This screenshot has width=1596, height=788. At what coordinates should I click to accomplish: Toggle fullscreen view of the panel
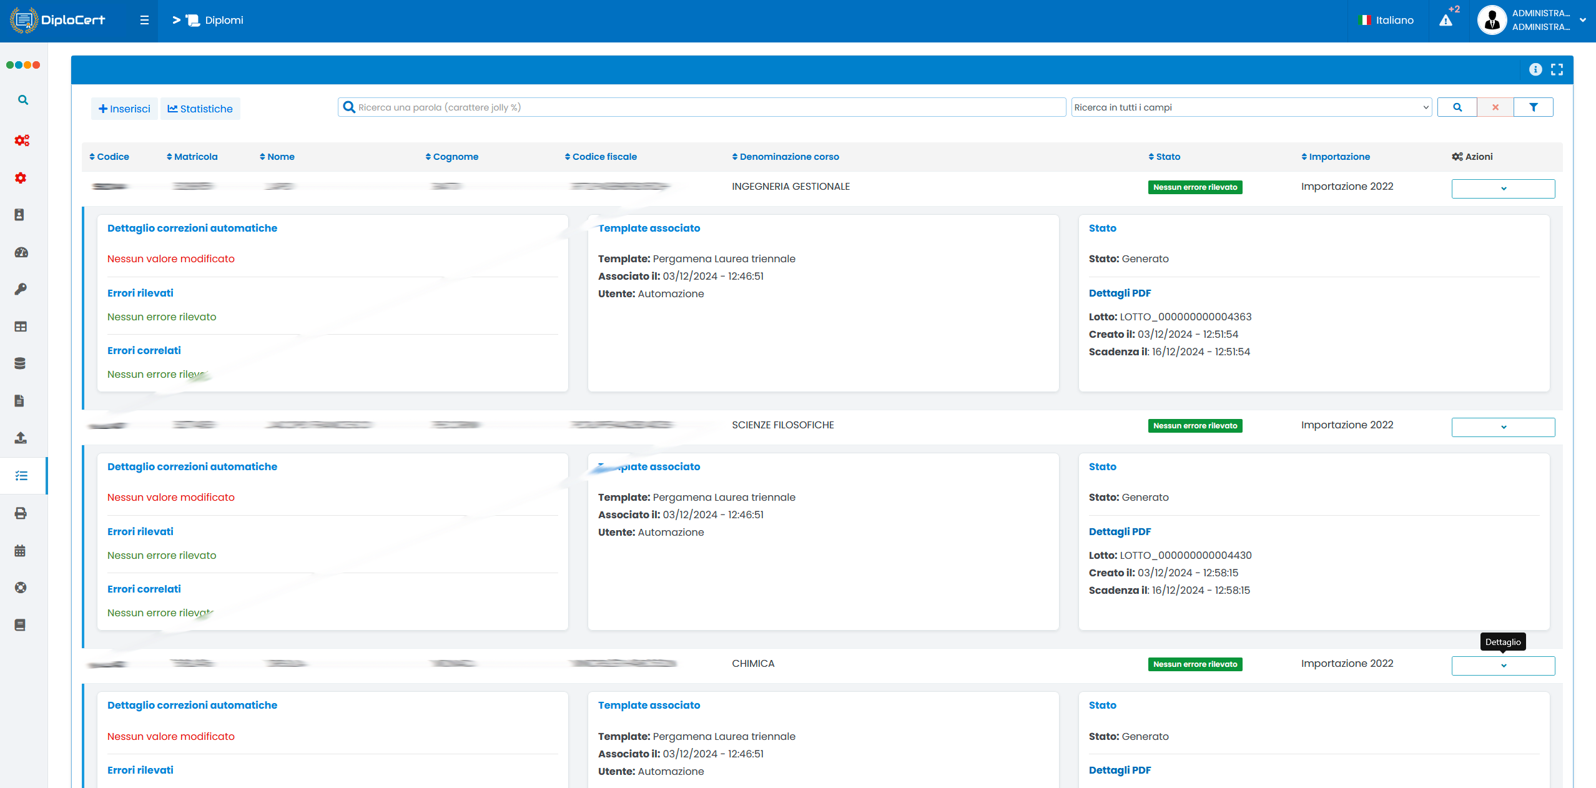[1557, 69]
